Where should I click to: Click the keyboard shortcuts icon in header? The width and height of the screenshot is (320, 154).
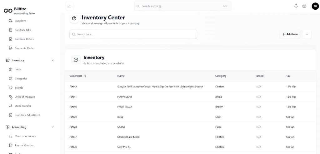click(304, 6)
